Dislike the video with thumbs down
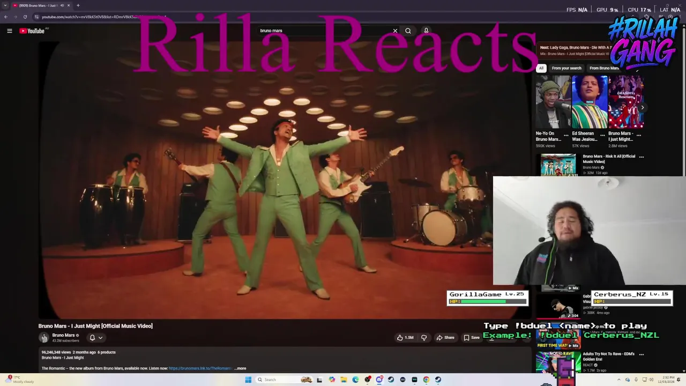This screenshot has width=686, height=386. pyautogui.click(x=424, y=338)
